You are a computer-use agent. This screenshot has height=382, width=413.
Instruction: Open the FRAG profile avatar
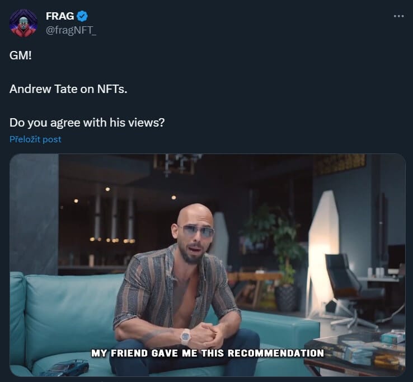pyautogui.click(x=23, y=23)
